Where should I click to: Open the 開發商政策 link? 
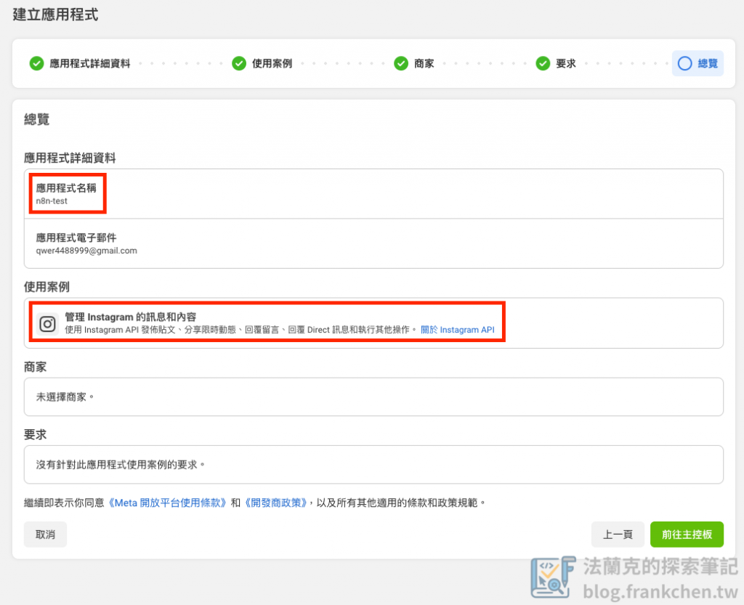click(x=275, y=503)
